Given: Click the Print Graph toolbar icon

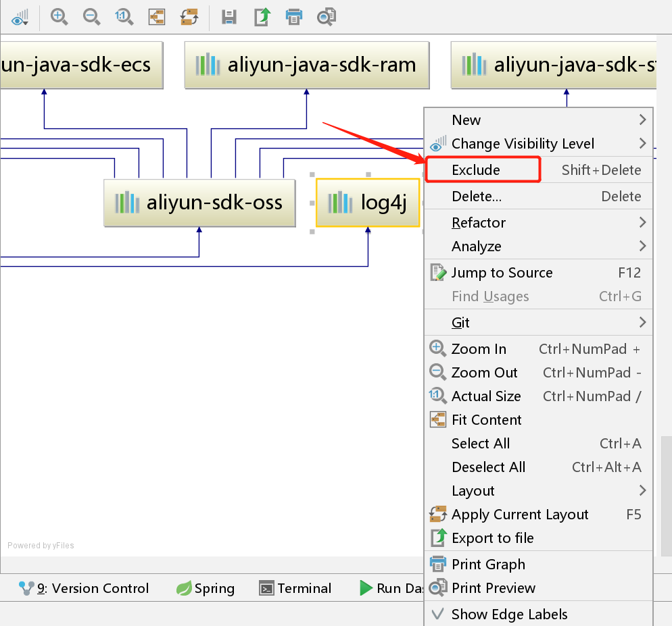Looking at the screenshot, I should pyautogui.click(x=294, y=17).
